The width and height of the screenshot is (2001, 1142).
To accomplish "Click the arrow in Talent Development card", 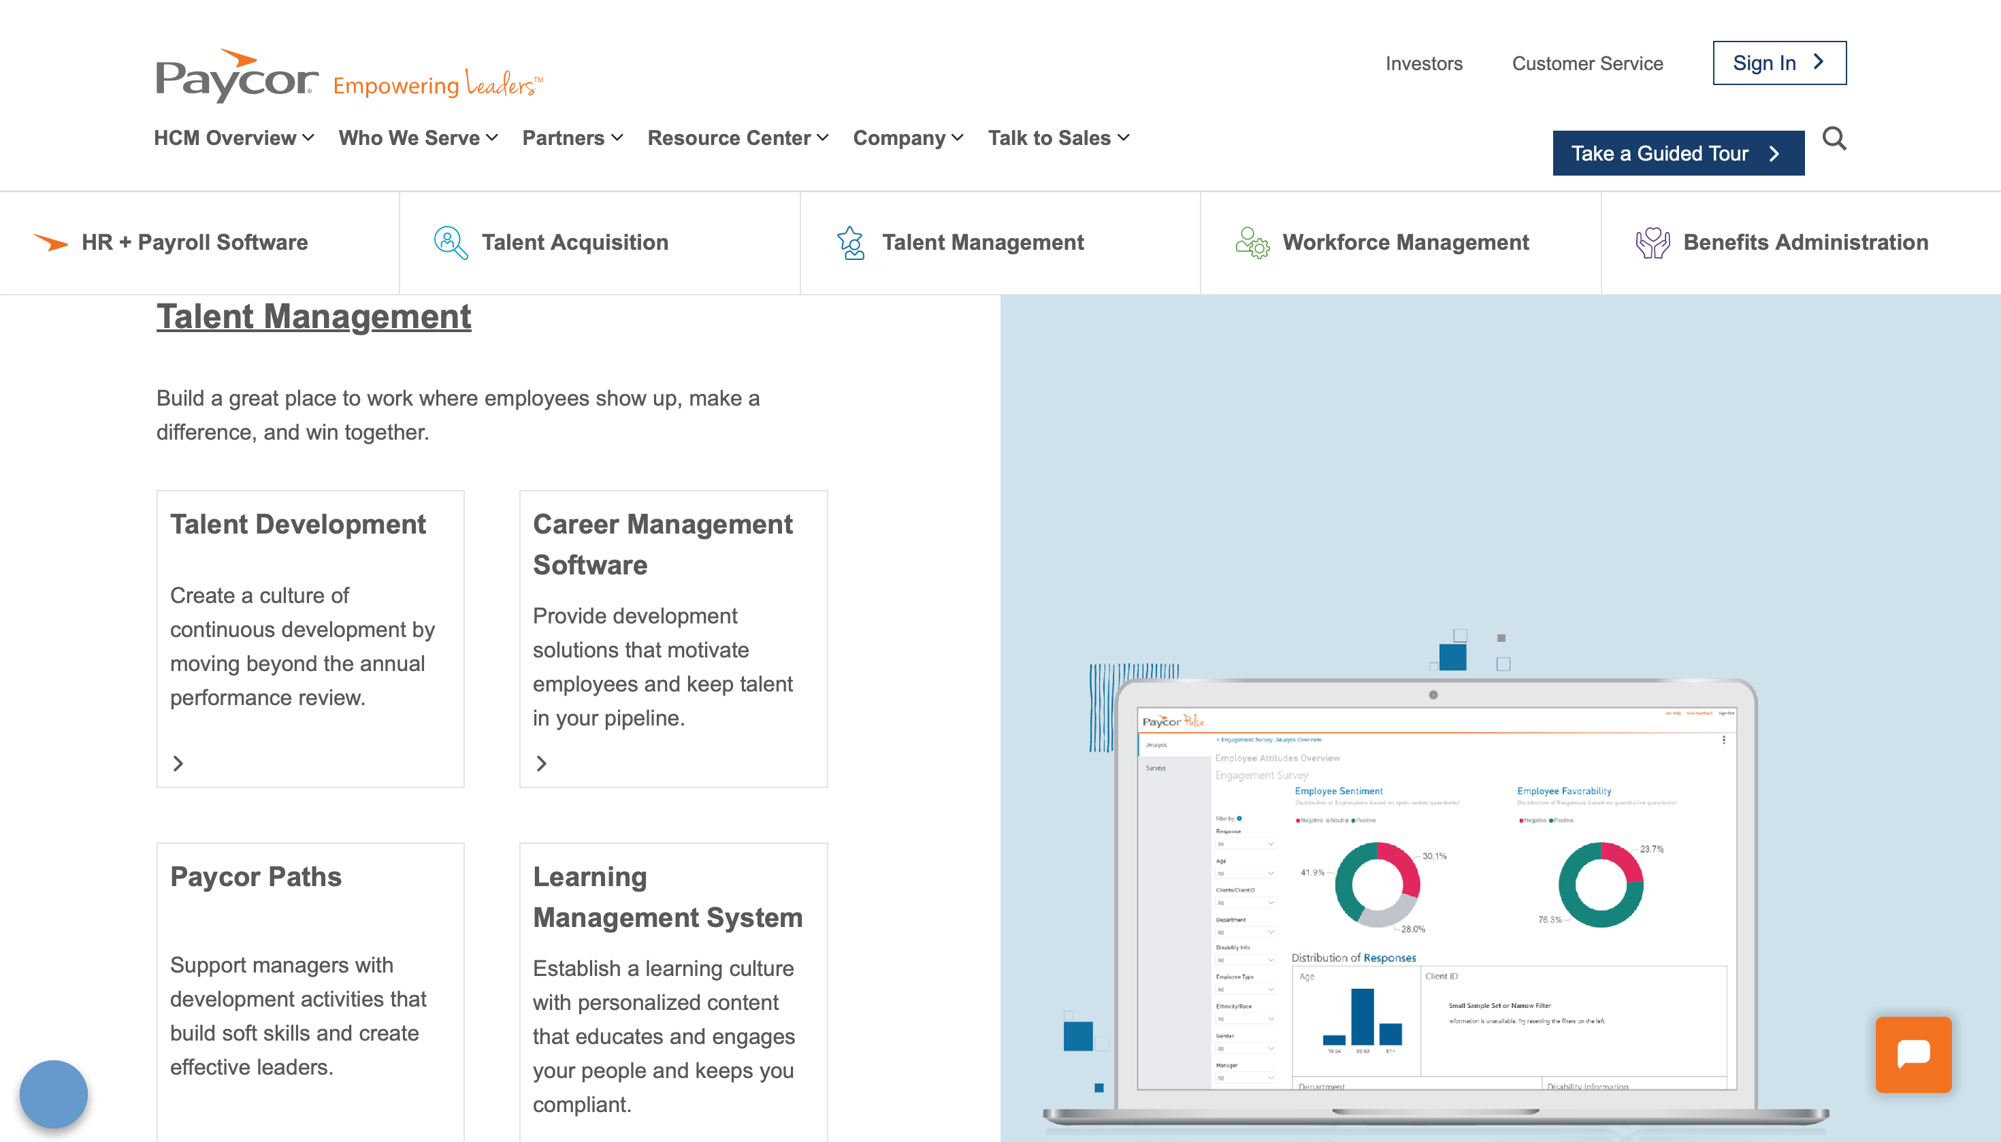I will [x=178, y=763].
